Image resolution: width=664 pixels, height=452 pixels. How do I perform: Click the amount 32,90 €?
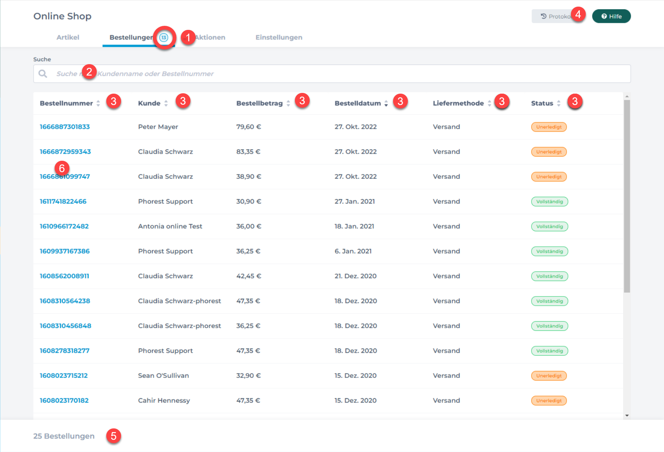(249, 376)
